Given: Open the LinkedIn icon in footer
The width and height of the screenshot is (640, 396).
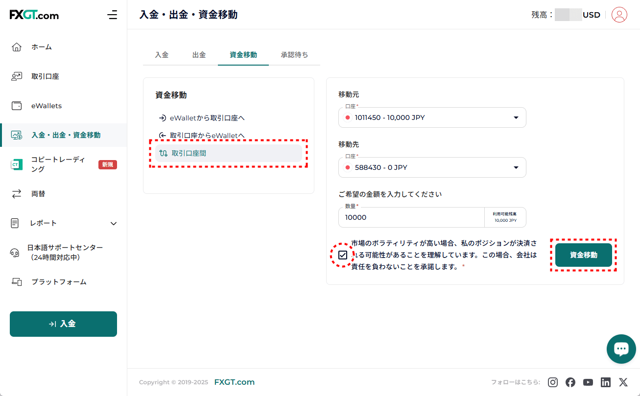Looking at the screenshot, I should pos(606,382).
